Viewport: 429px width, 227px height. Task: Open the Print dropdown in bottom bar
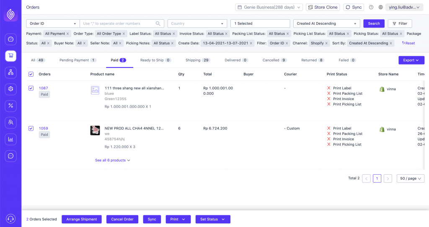[x=178, y=219]
